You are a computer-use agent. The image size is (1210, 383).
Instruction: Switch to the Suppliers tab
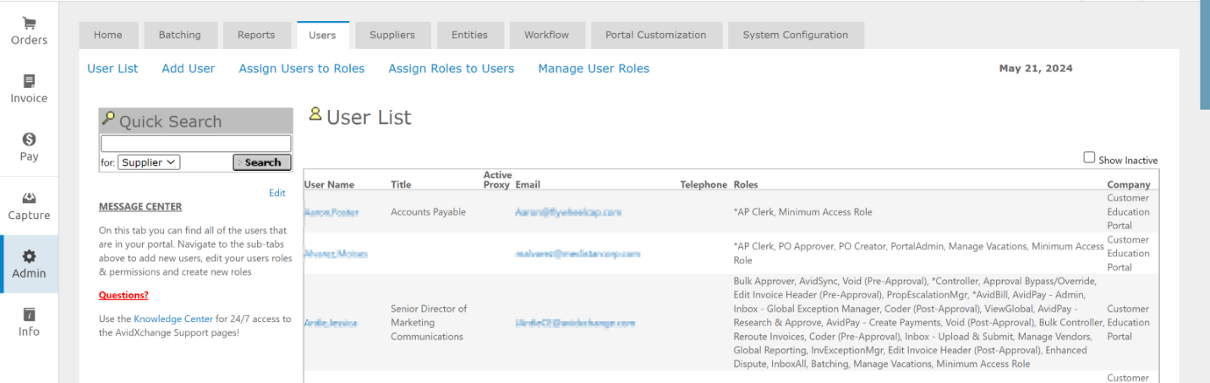click(x=391, y=36)
